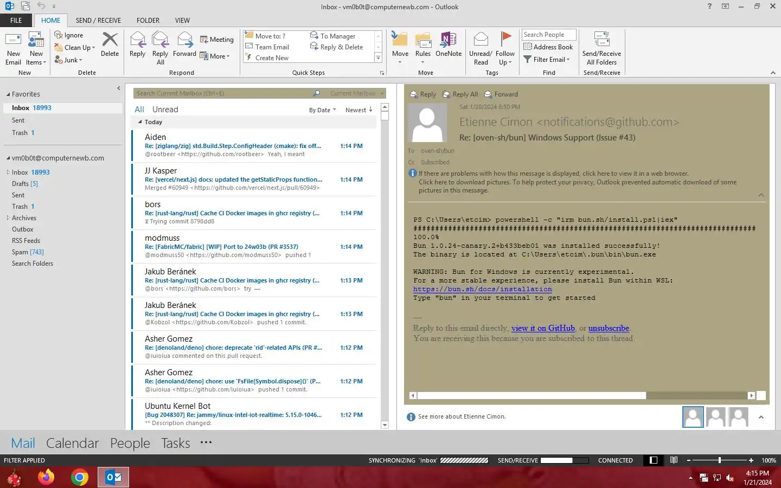Screen dimensions: 781x488
Task: Delete the selected message
Action: 110,44
